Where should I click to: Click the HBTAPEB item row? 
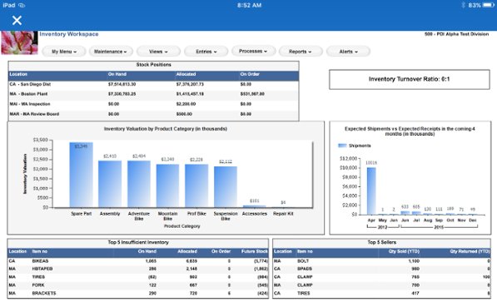click(138, 269)
